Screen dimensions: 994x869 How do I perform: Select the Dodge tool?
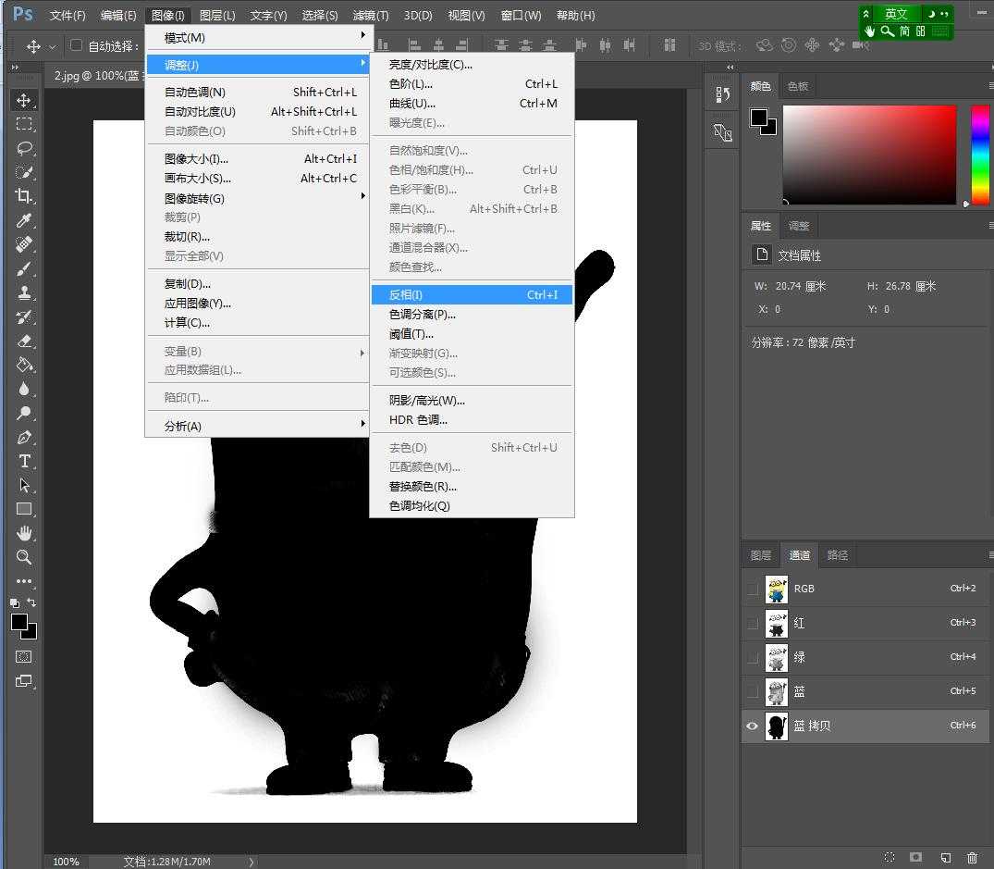(x=24, y=413)
